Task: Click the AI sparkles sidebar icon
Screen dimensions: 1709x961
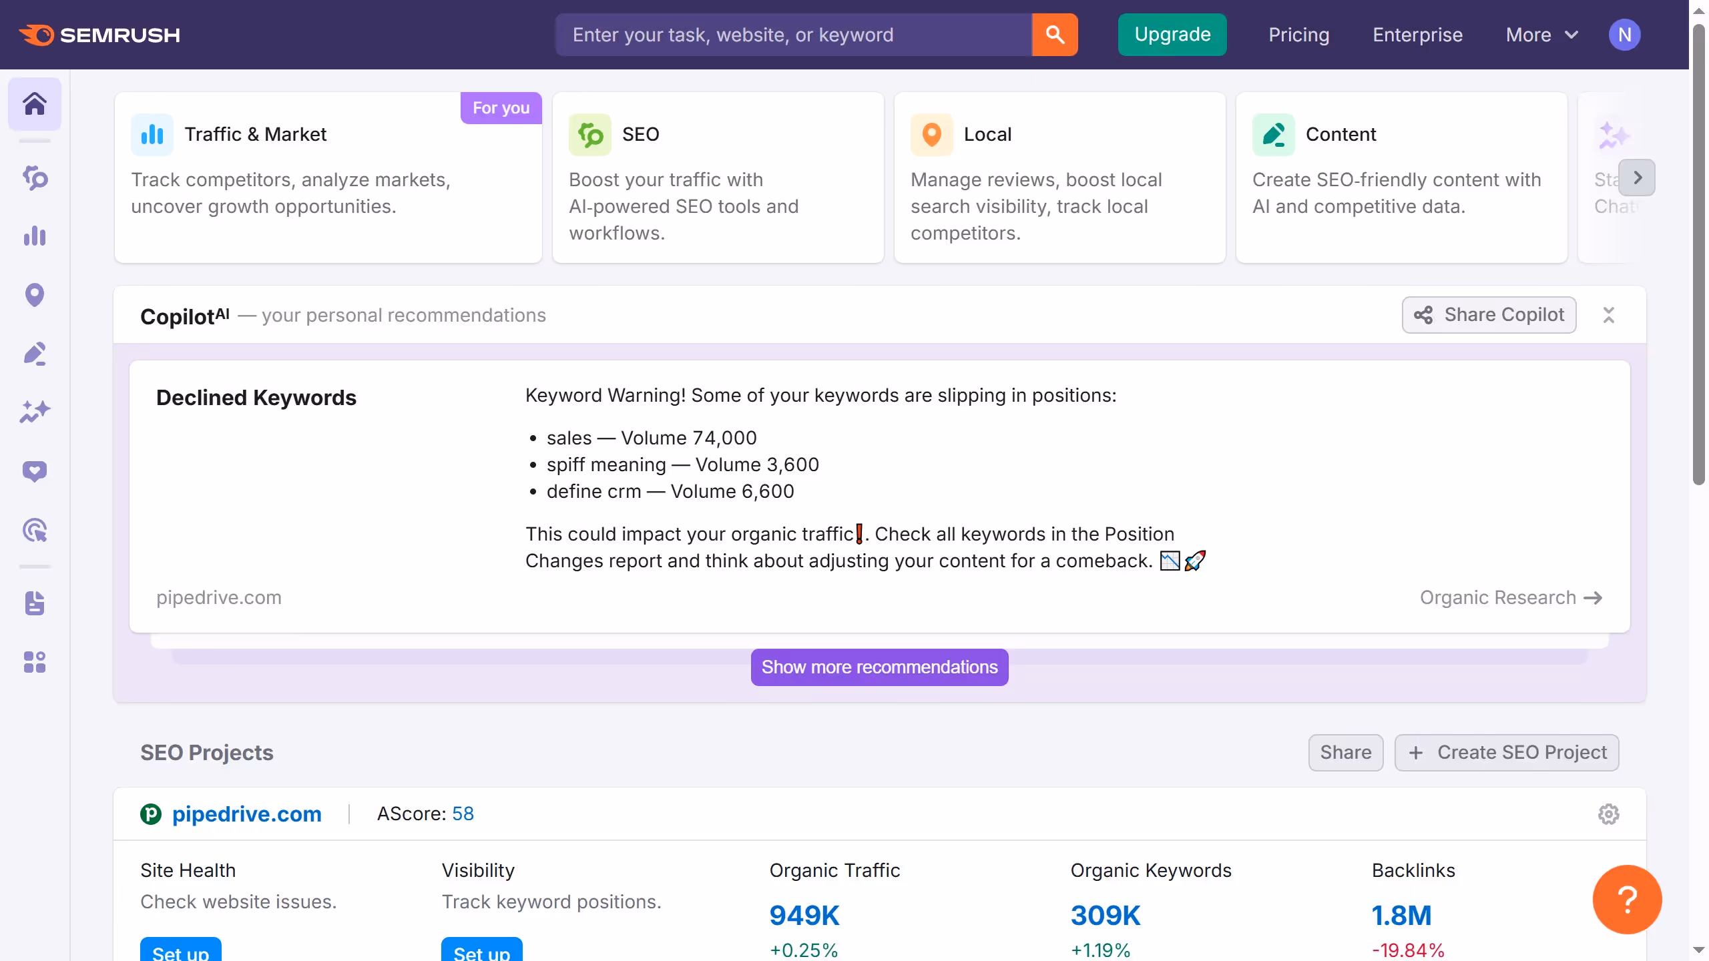Action: coord(35,411)
